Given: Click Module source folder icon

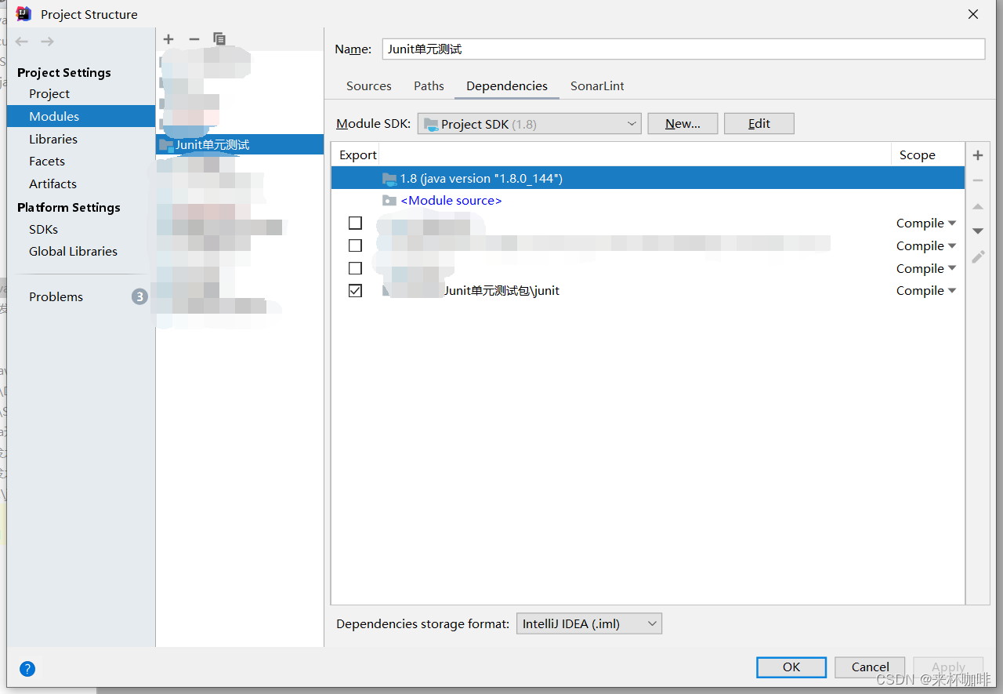Looking at the screenshot, I should [x=389, y=201].
